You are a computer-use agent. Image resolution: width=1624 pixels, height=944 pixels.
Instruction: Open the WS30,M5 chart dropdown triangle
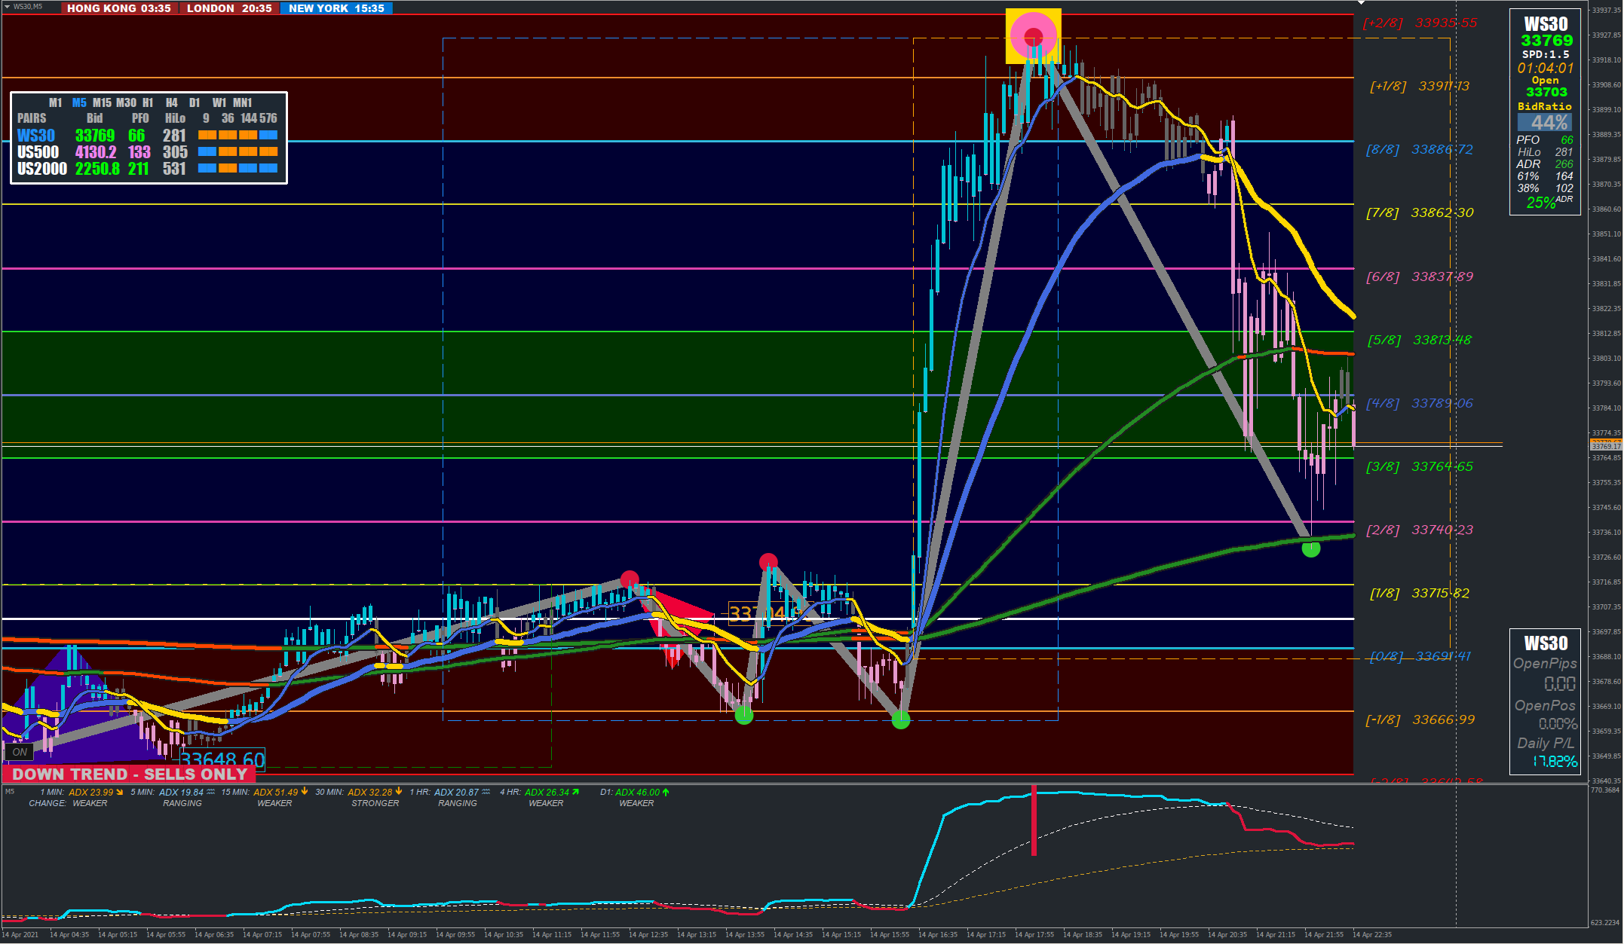coord(7,7)
